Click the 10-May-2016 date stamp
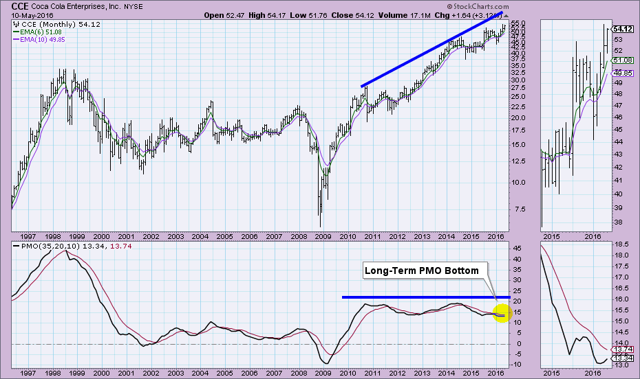 (32, 16)
